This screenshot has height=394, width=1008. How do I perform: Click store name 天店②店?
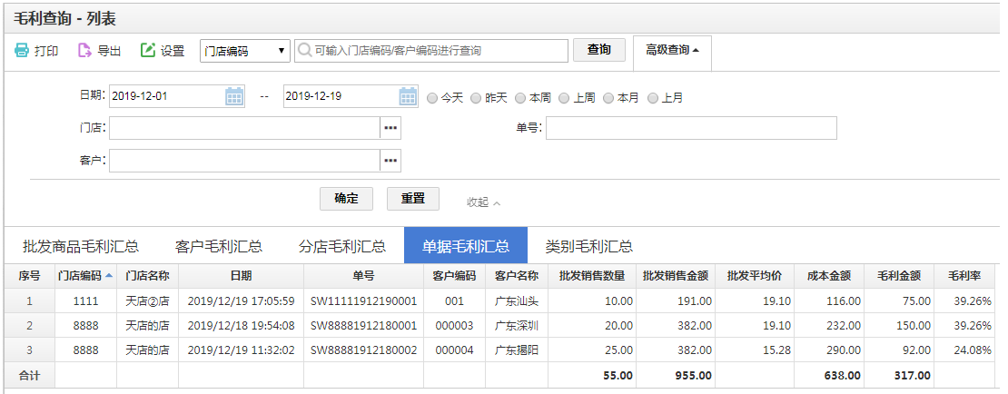point(147,300)
